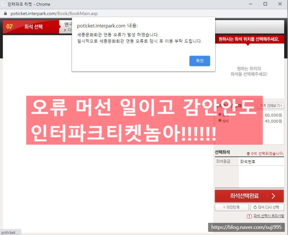The height and width of the screenshot is (235, 288).
Task: Click the 원하시는 좌석 위치를 선택해주세요 banner
Action: point(249,39)
